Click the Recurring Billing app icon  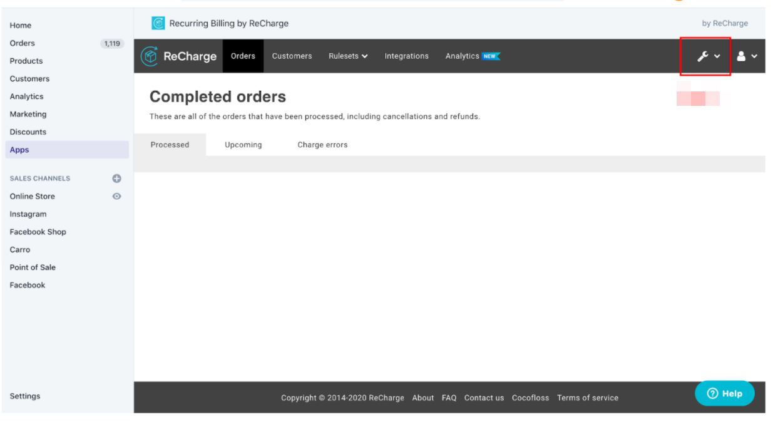158,23
